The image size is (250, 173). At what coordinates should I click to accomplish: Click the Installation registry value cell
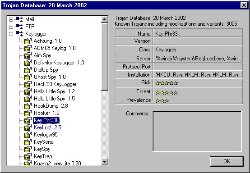198,75
